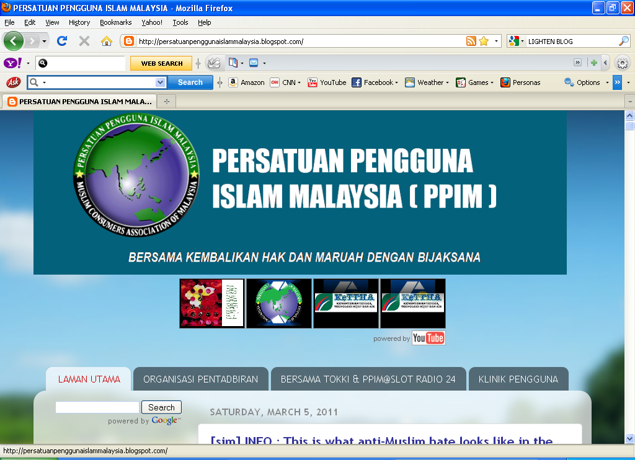
Task: Expand the Ask search box dropdown
Action: click(161, 82)
